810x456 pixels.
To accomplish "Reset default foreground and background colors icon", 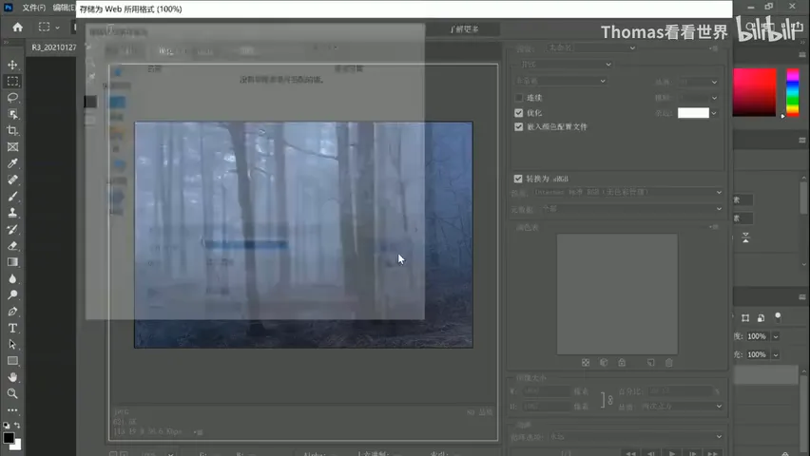I will [x=7, y=425].
